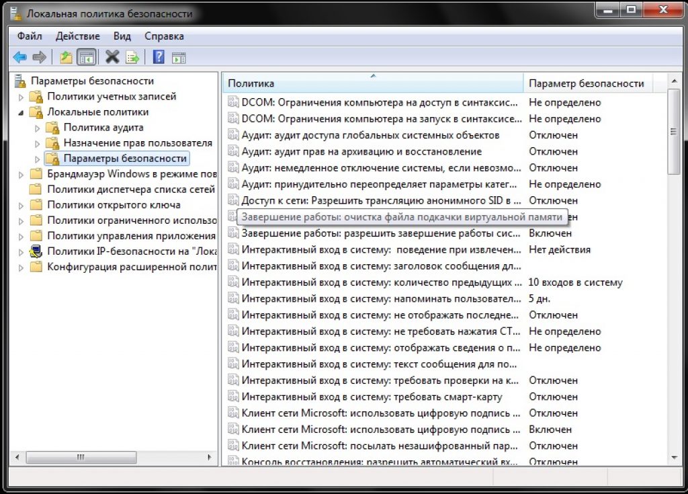The width and height of the screenshot is (688, 494).
Task: Click the Политики диспетчера списка сетей folder icon
Action: 36,190
